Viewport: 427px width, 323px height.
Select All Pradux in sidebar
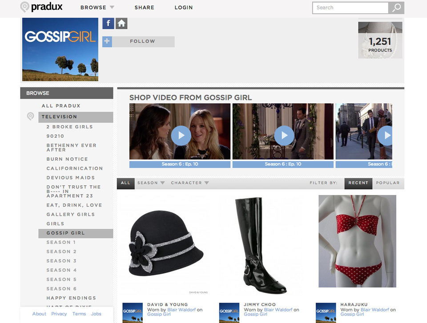click(61, 106)
